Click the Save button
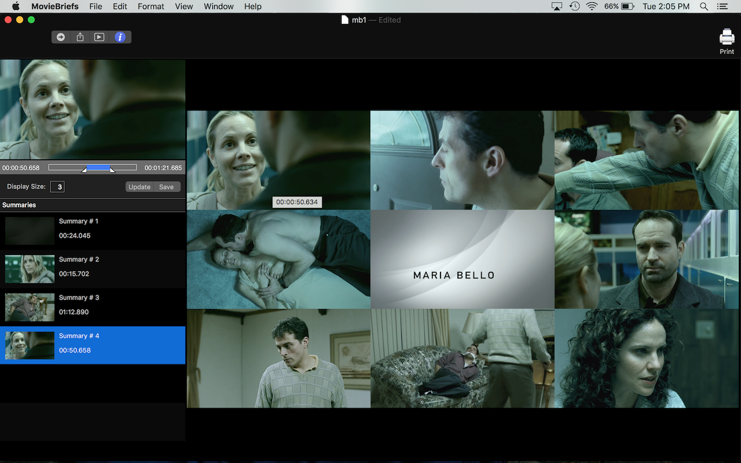 (167, 187)
